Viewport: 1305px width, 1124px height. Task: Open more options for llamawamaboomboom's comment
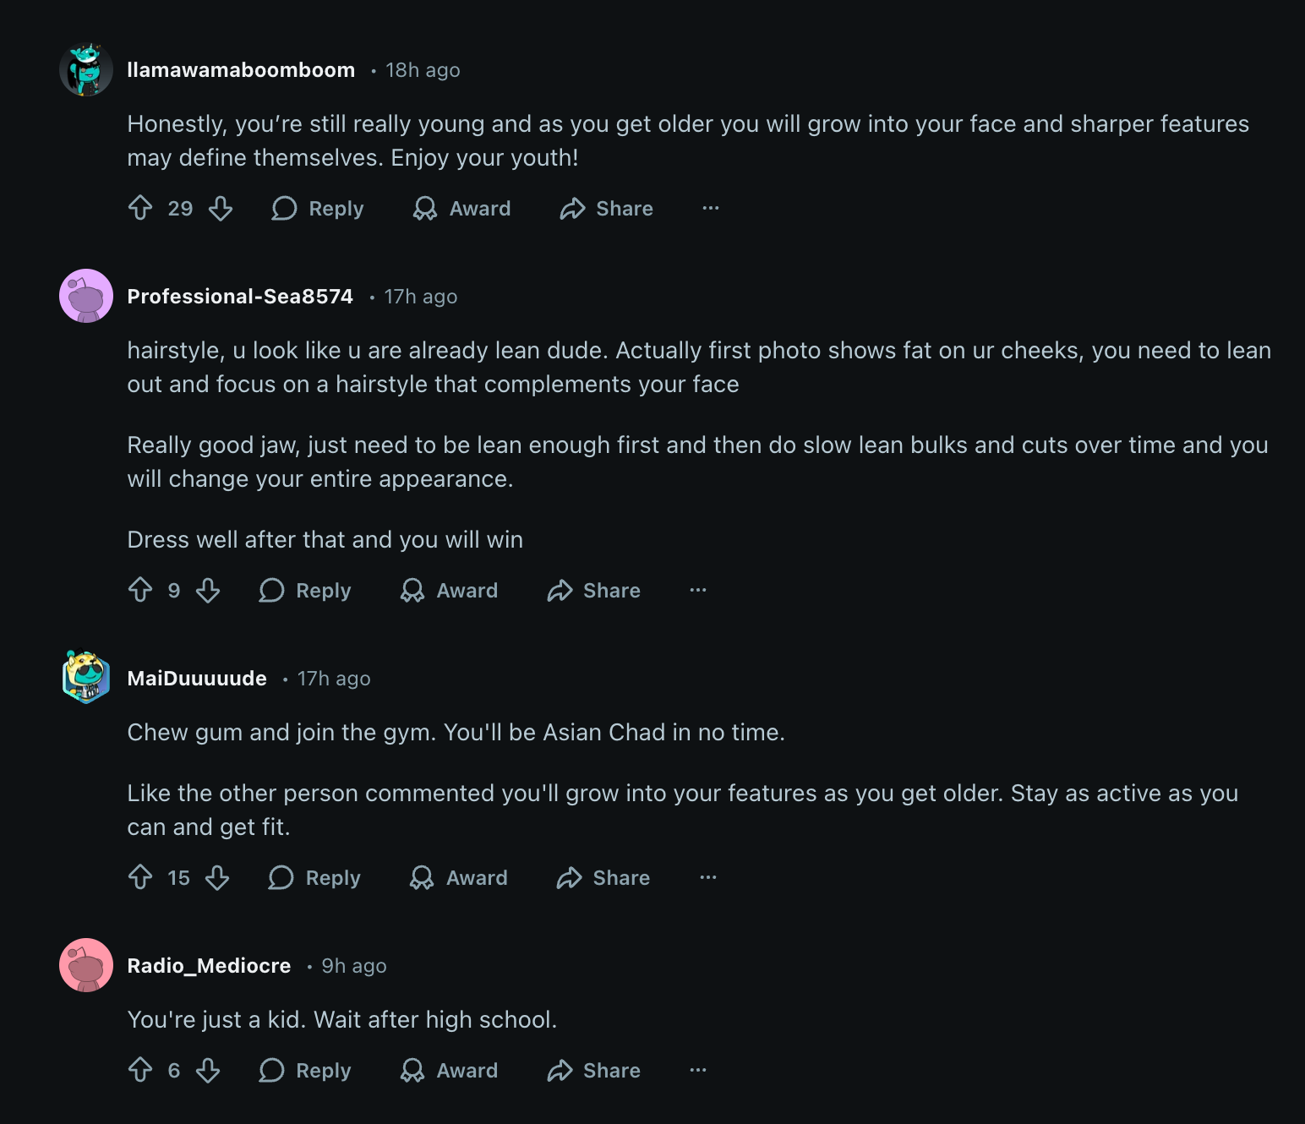coord(711,208)
